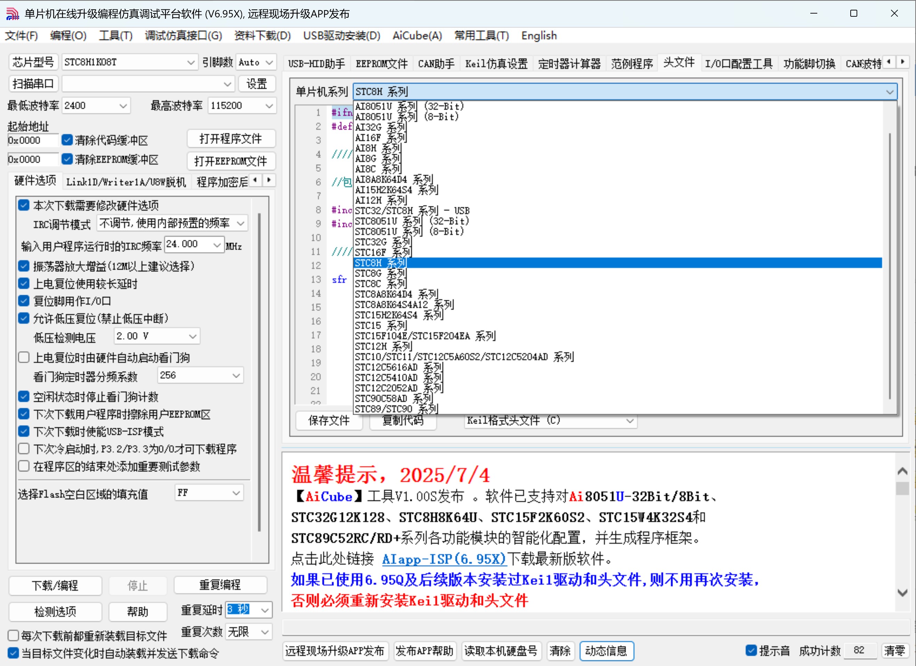Click the hardware options vertical scrollbar
Image resolution: width=916 pixels, height=666 pixels.
[259, 372]
